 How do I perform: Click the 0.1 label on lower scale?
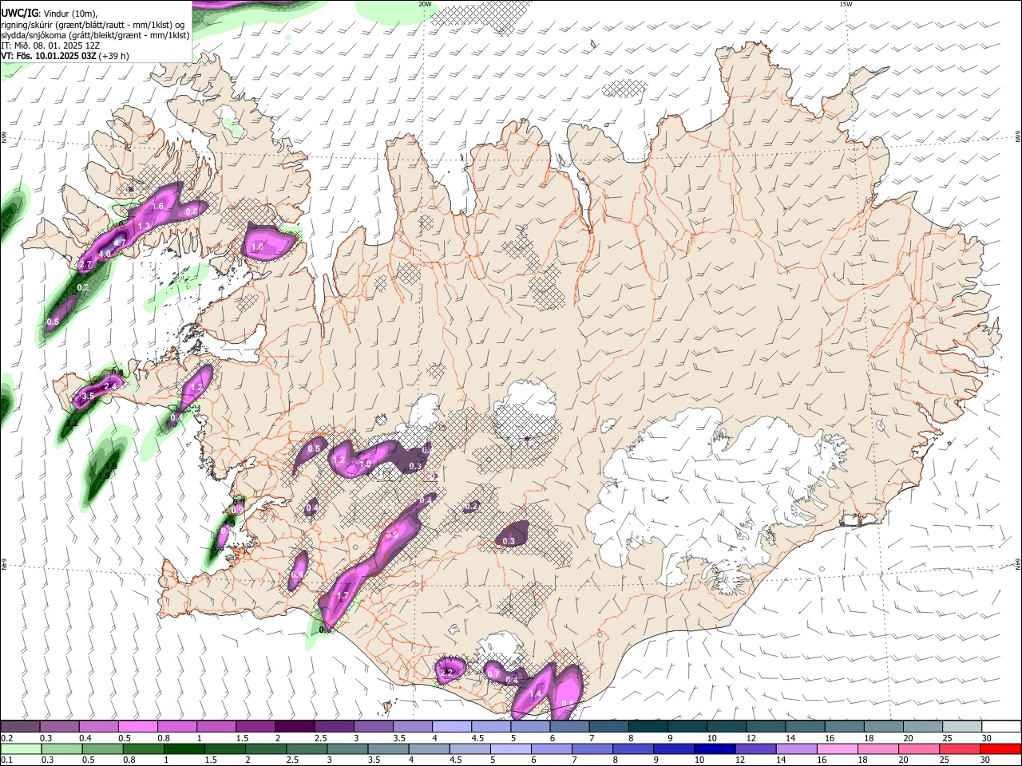pos(6,760)
